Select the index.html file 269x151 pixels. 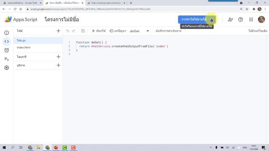coord(38,47)
